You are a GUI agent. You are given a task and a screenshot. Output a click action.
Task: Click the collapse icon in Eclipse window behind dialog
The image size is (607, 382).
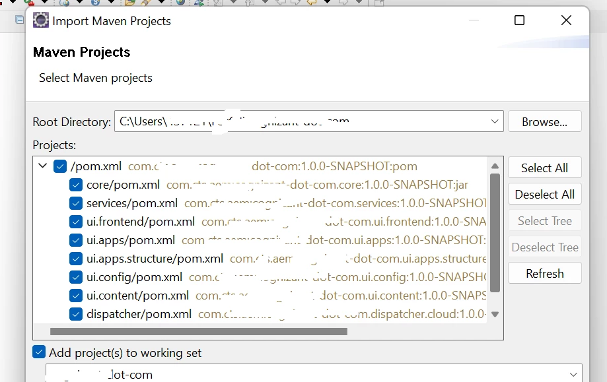[19, 19]
